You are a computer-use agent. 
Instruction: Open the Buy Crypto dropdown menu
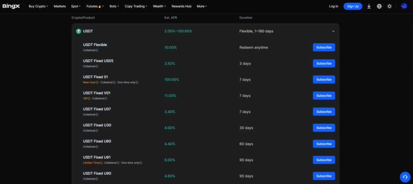(x=38, y=6)
